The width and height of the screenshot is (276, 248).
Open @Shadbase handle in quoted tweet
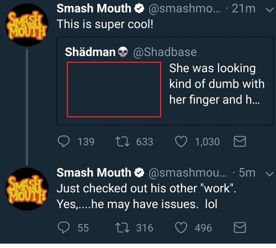coord(165,52)
